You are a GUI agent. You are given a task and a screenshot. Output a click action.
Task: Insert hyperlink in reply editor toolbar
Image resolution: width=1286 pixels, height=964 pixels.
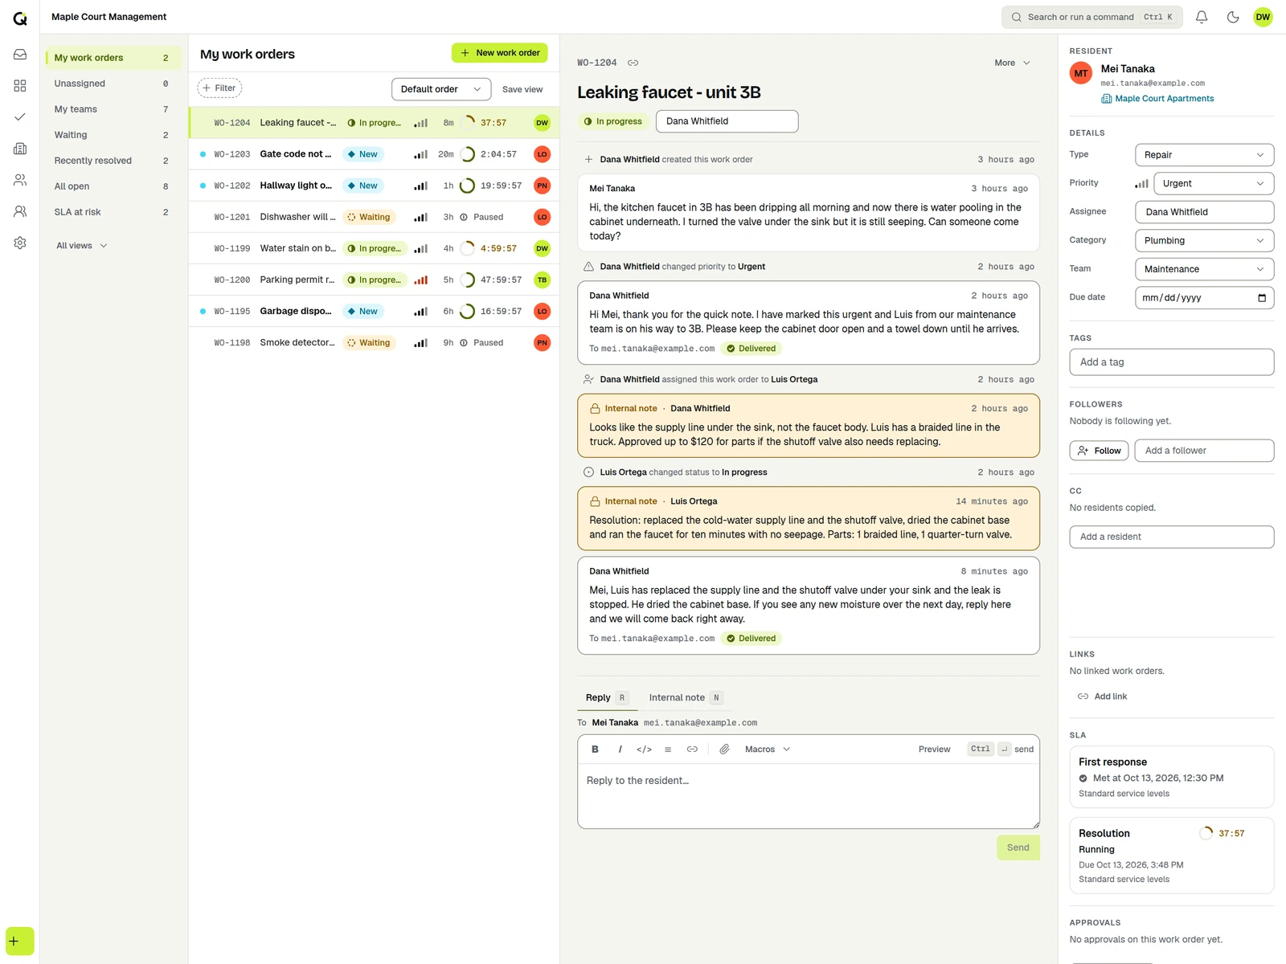pyautogui.click(x=692, y=750)
